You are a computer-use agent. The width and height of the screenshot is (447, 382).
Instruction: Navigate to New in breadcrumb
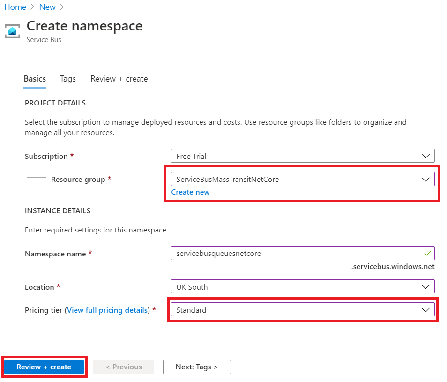(x=47, y=7)
